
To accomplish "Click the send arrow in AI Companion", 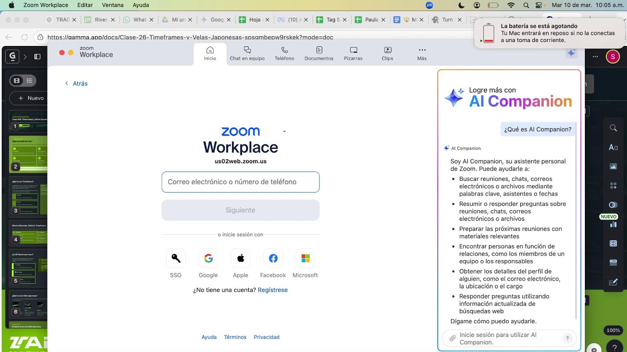I will 568,338.
